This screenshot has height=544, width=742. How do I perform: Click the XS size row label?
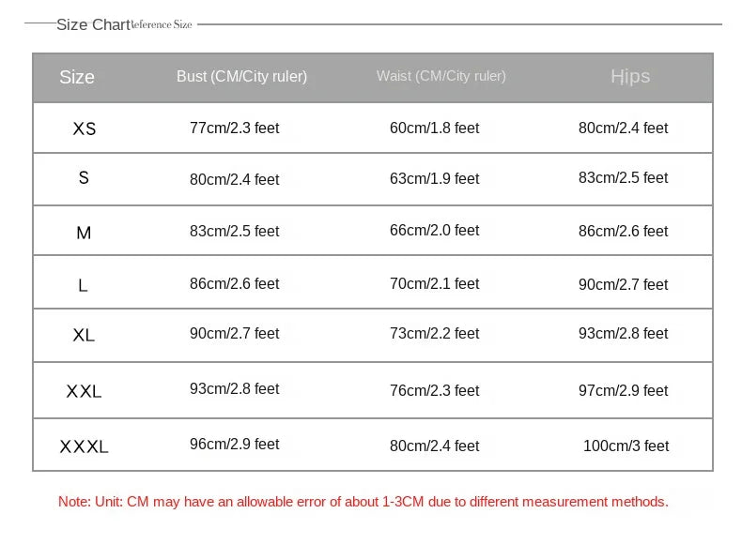85,129
